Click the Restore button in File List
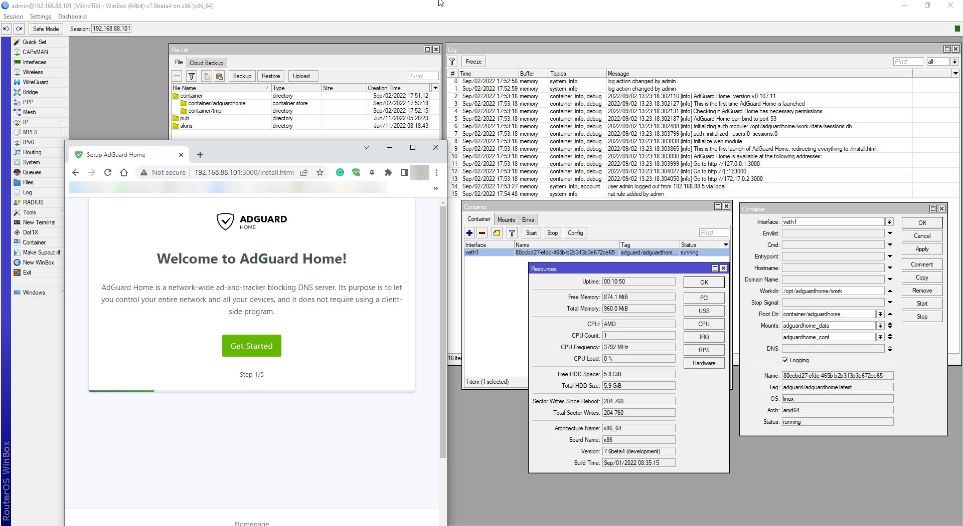This screenshot has width=963, height=526. pyautogui.click(x=271, y=76)
